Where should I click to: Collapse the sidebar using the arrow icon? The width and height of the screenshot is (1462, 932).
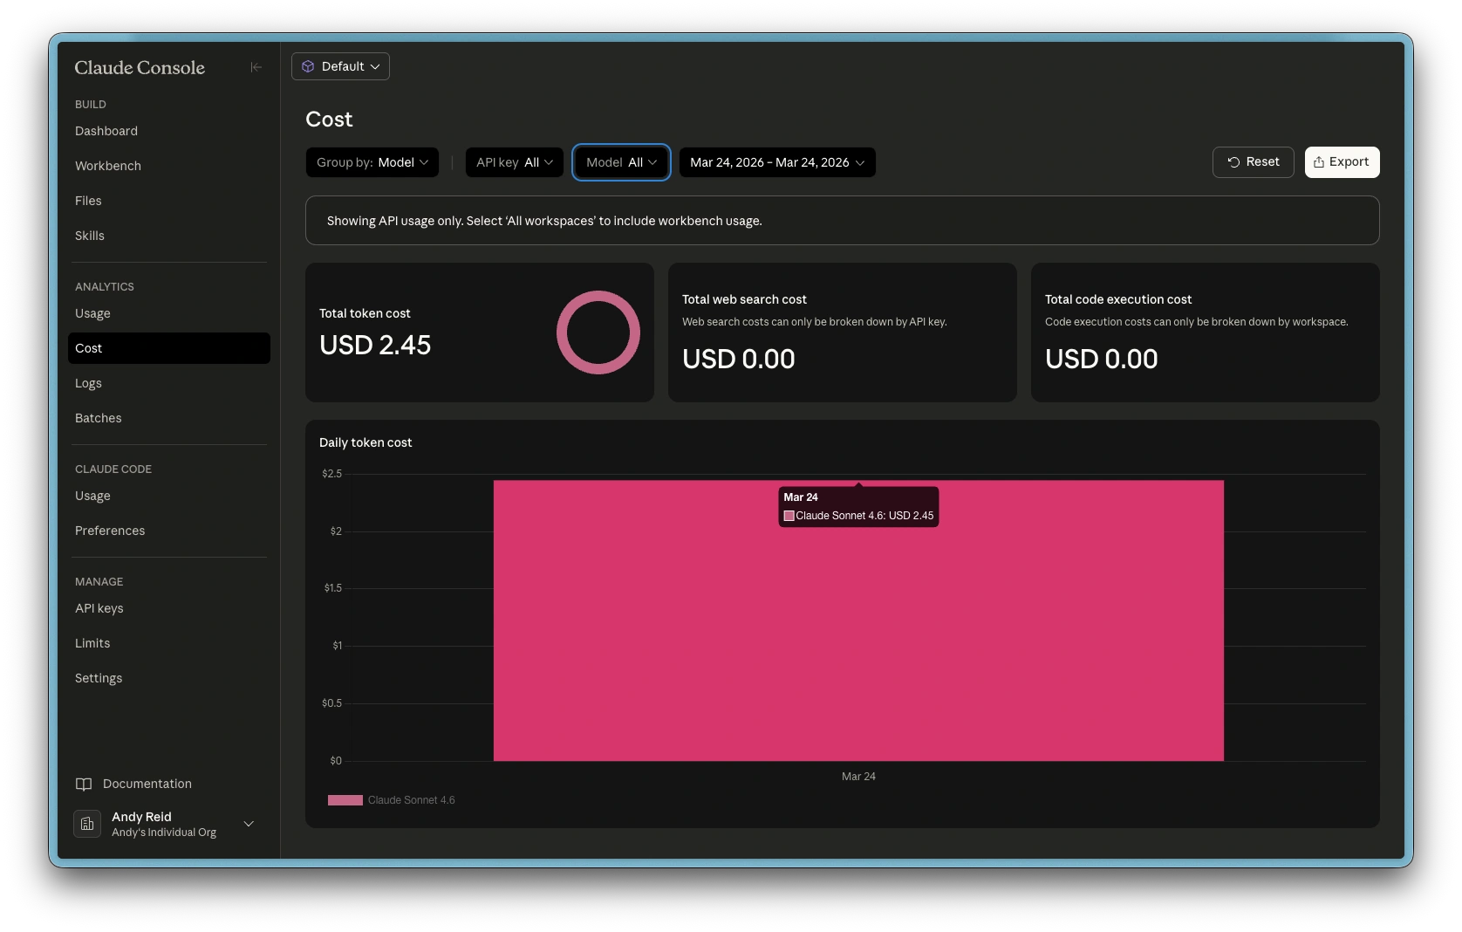click(x=256, y=67)
